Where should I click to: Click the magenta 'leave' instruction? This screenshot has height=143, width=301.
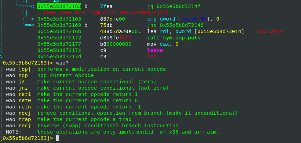[x=155, y=50]
